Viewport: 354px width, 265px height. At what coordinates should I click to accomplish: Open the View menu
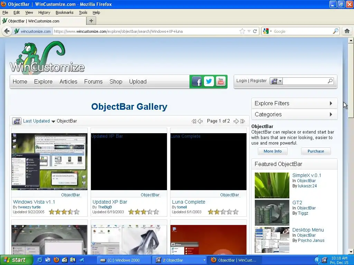click(x=29, y=12)
